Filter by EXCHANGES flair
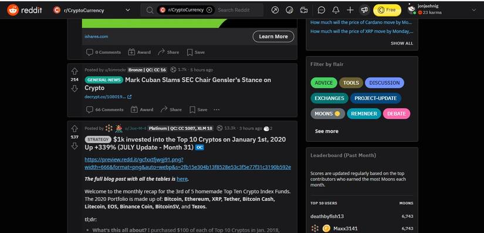This screenshot has width=484, height=233. click(329, 98)
